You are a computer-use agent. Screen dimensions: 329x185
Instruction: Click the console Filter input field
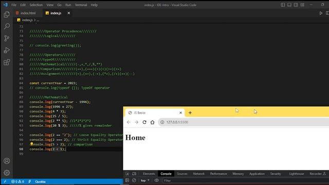[x=246, y=180]
